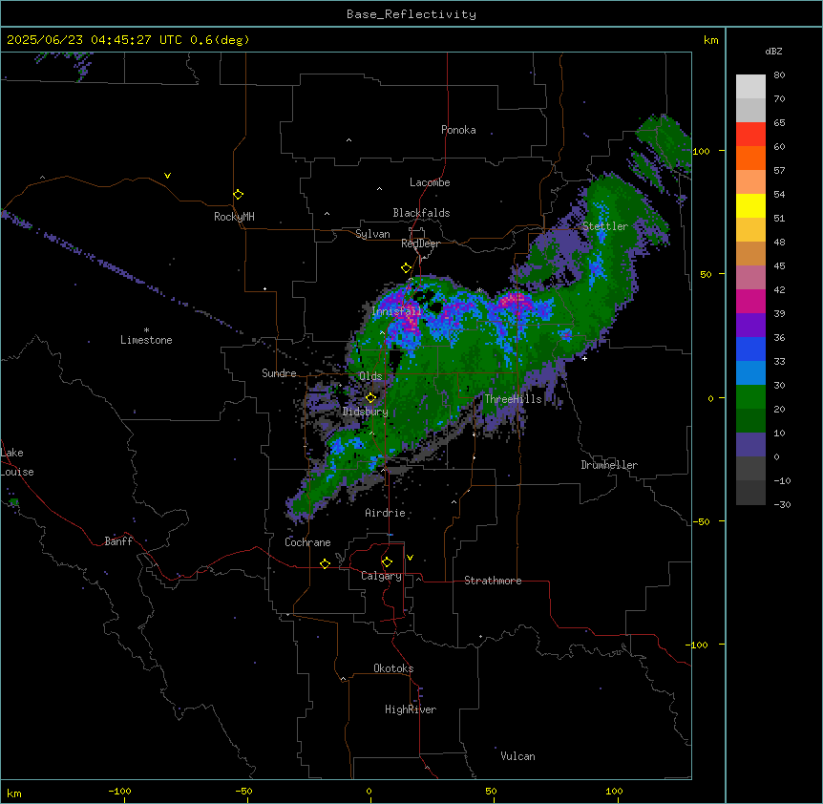Screen dimensions: 823x804
Task: Click the 80 value atop the dBZ legend
Action: (x=779, y=75)
